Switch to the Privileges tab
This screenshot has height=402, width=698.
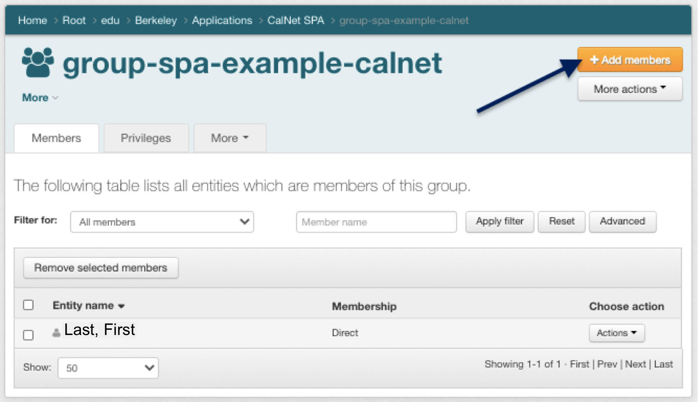[x=146, y=138]
